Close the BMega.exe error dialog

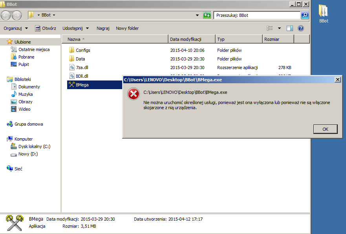337,79
